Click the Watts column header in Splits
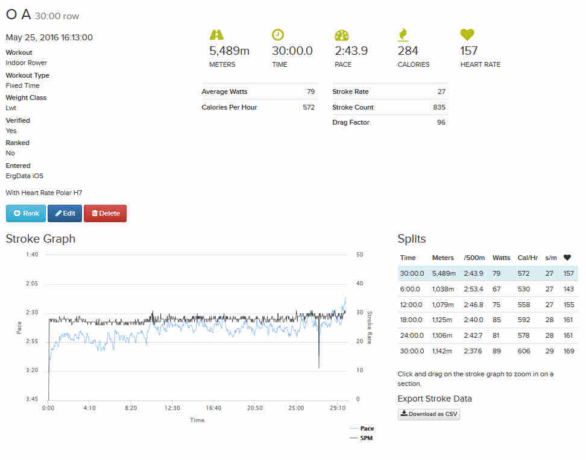This screenshot has width=586, height=460. [x=501, y=258]
